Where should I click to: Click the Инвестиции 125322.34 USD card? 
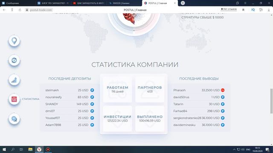coord(117,119)
